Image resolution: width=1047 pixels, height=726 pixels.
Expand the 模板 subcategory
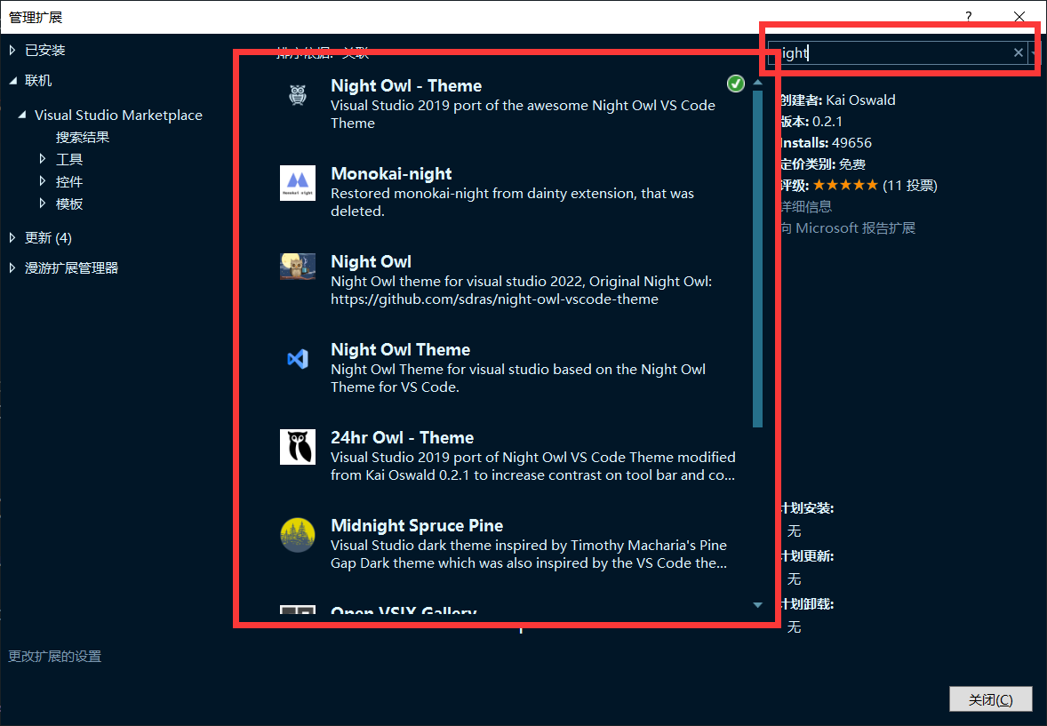tap(42, 203)
